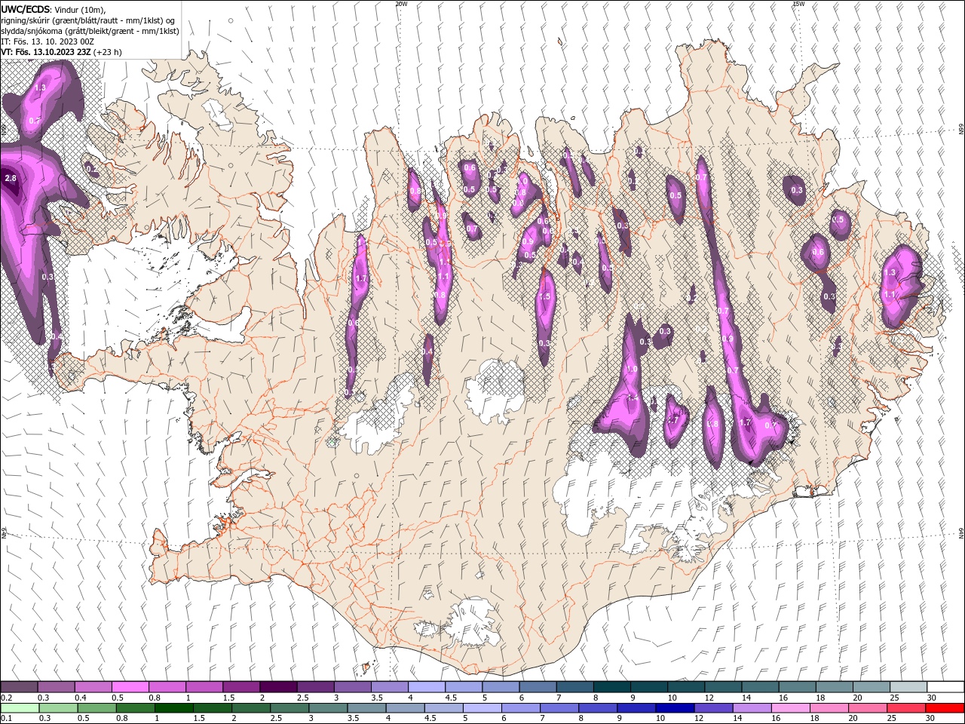Click the 2.8 precipitation value on the map
965x724 pixels.
[x=11, y=178]
